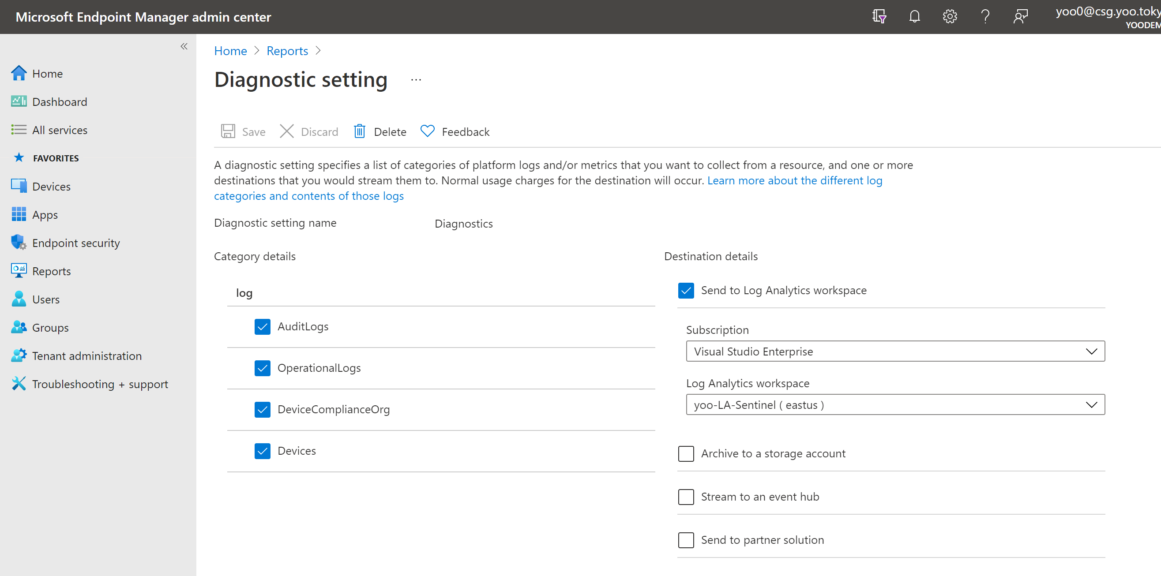This screenshot has height=576, width=1161.
Task: Open the learn more log categories link
Action: 794,180
